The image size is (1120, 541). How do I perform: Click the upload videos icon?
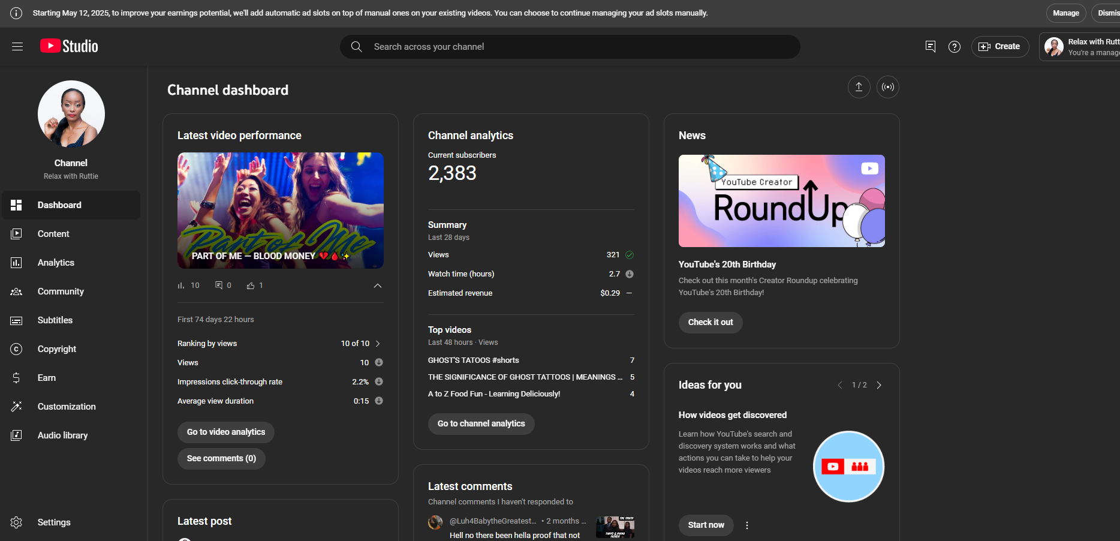(859, 87)
